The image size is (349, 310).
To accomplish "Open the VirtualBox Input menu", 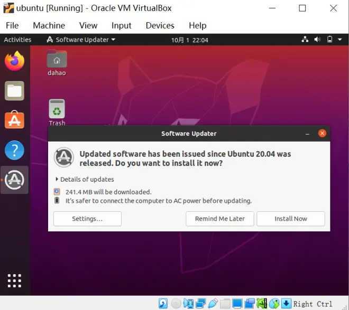I will point(121,25).
